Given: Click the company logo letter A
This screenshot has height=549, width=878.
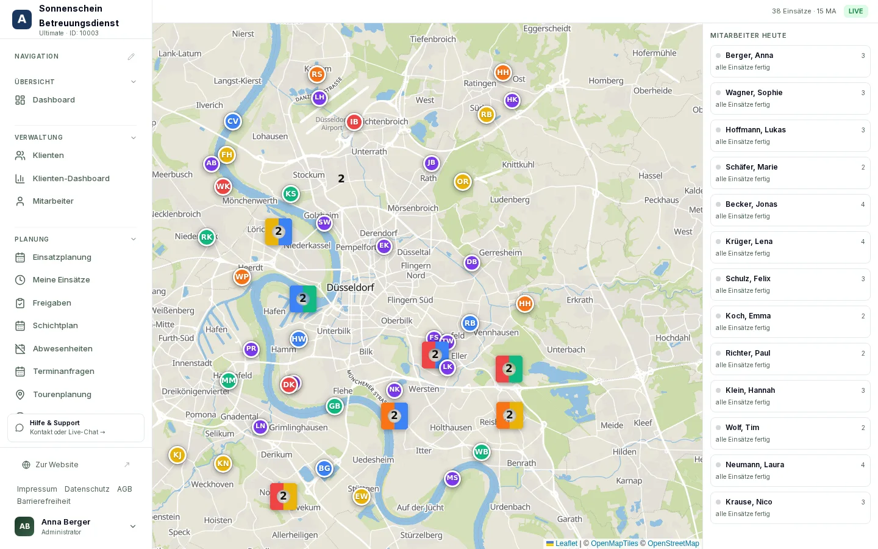Looking at the screenshot, I should pos(22,20).
